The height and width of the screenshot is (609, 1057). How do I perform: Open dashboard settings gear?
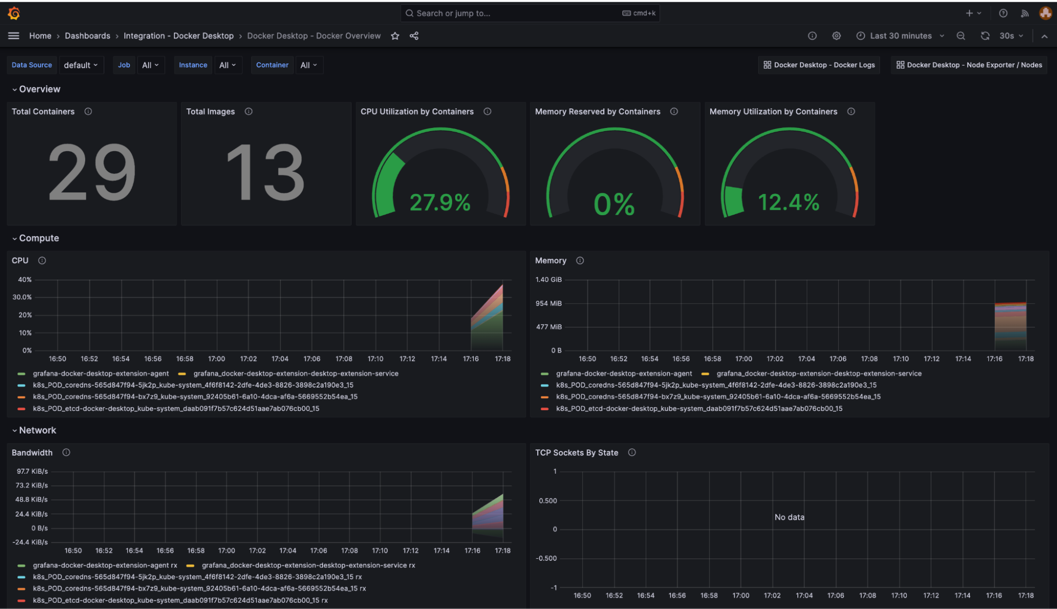tap(837, 35)
